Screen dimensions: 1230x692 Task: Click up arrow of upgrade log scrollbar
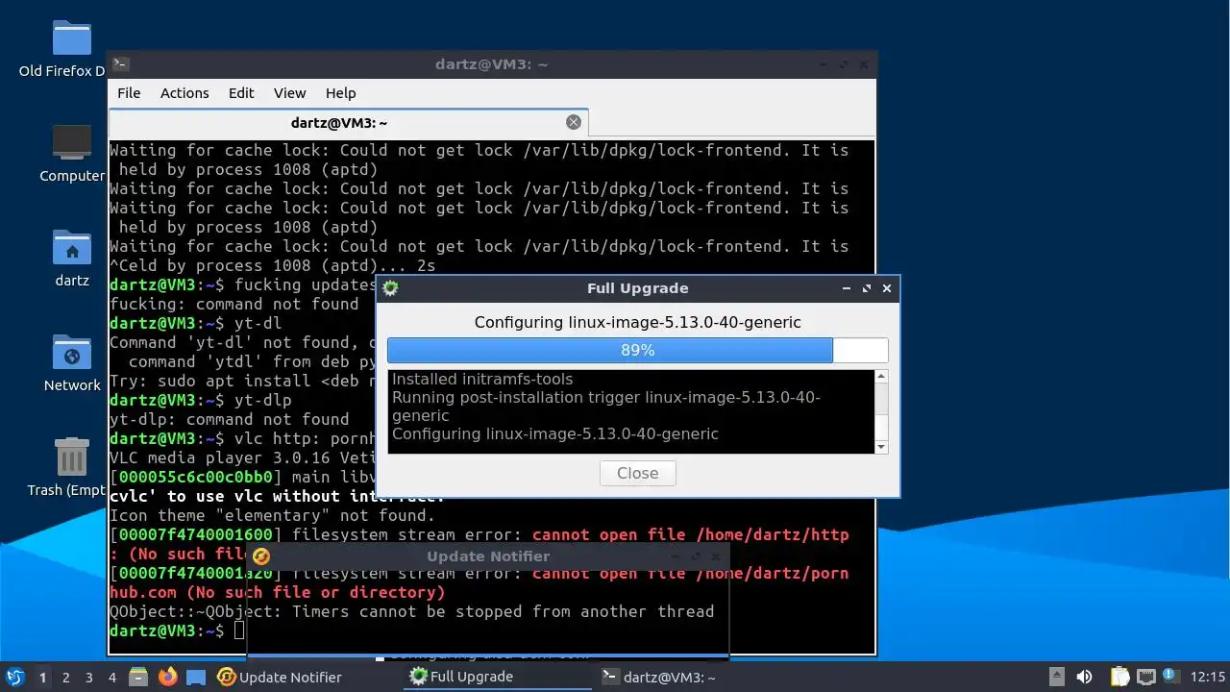(881, 377)
